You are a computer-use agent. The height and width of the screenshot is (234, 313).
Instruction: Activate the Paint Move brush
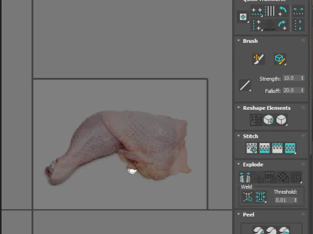coord(258,59)
